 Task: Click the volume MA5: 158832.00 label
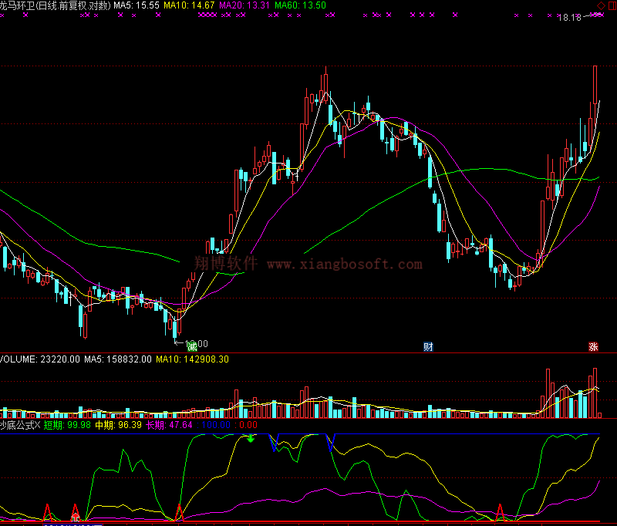pos(118,359)
